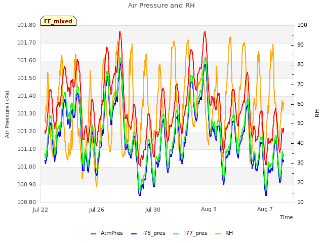Click the Jul 26 date tick label
The height and width of the screenshot is (243, 324).
tap(97, 210)
